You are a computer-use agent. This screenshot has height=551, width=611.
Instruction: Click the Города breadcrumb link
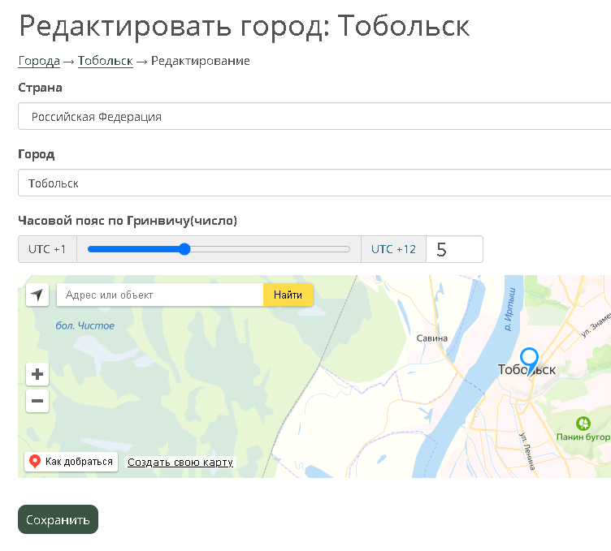[39, 61]
